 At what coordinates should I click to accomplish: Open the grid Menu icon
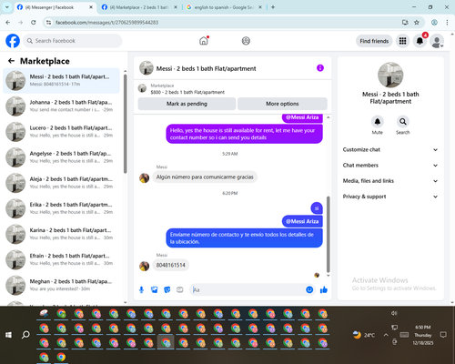pos(402,41)
